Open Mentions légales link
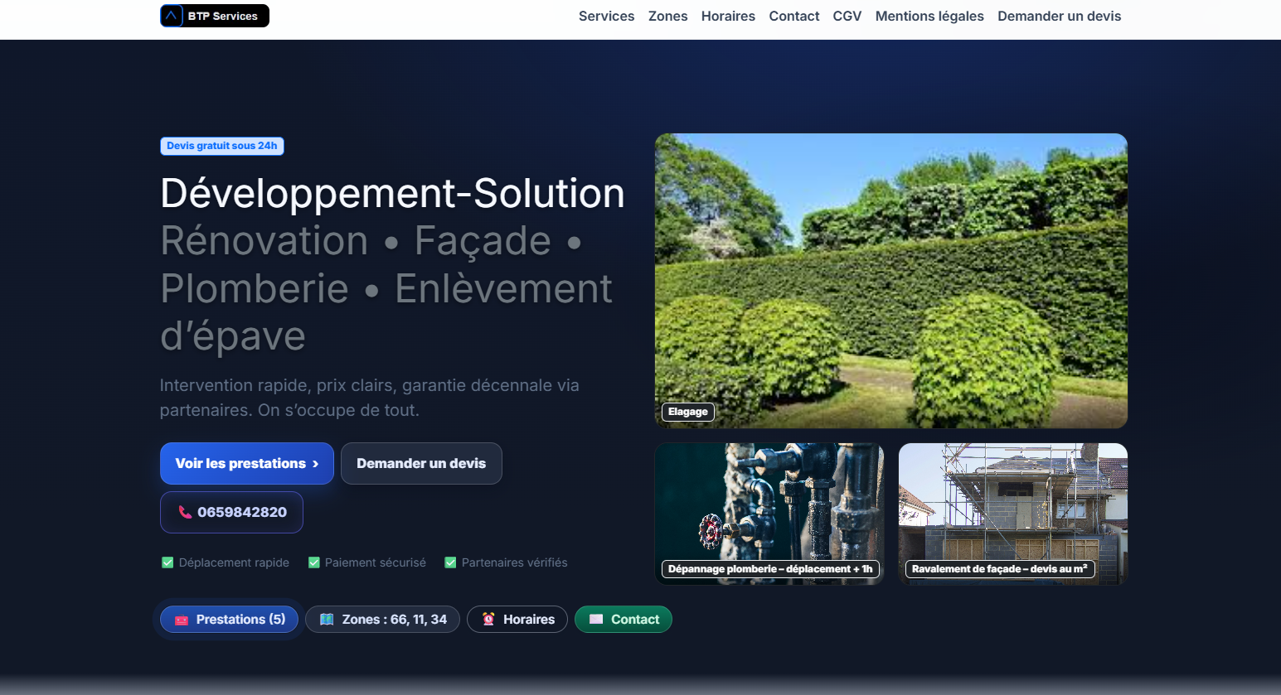Image resolution: width=1281 pixels, height=695 pixels. (x=929, y=16)
